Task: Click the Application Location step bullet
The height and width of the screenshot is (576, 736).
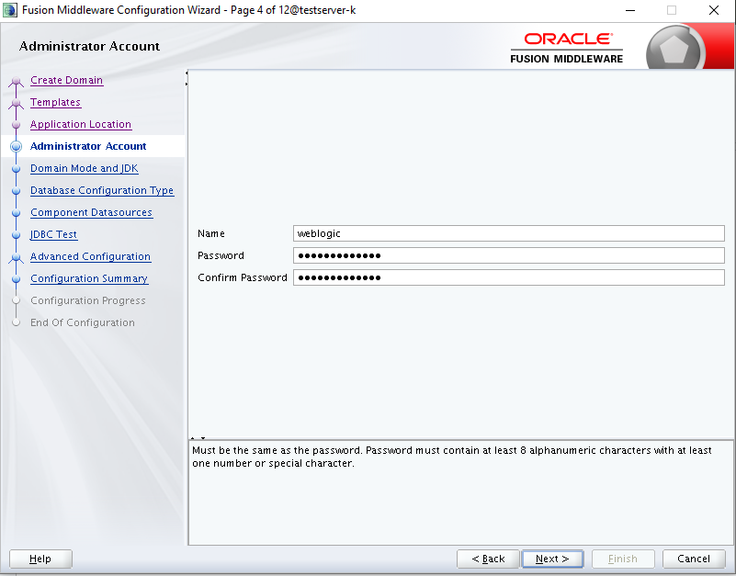Action: pos(16,125)
